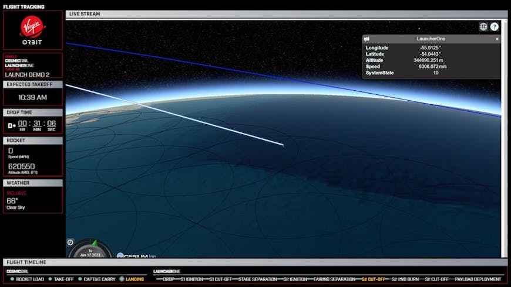Image resolution: width=511 pixels, height=287 pixels.
Task: Click the green speed pointer on animation dial
Action: pos(95,243)
